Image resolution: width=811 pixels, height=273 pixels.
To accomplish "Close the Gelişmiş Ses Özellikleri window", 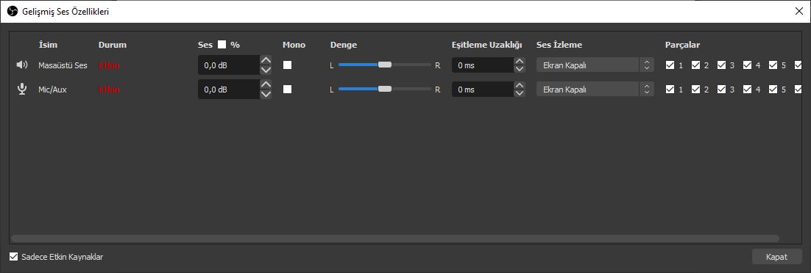I will click(x=798, y=11).
